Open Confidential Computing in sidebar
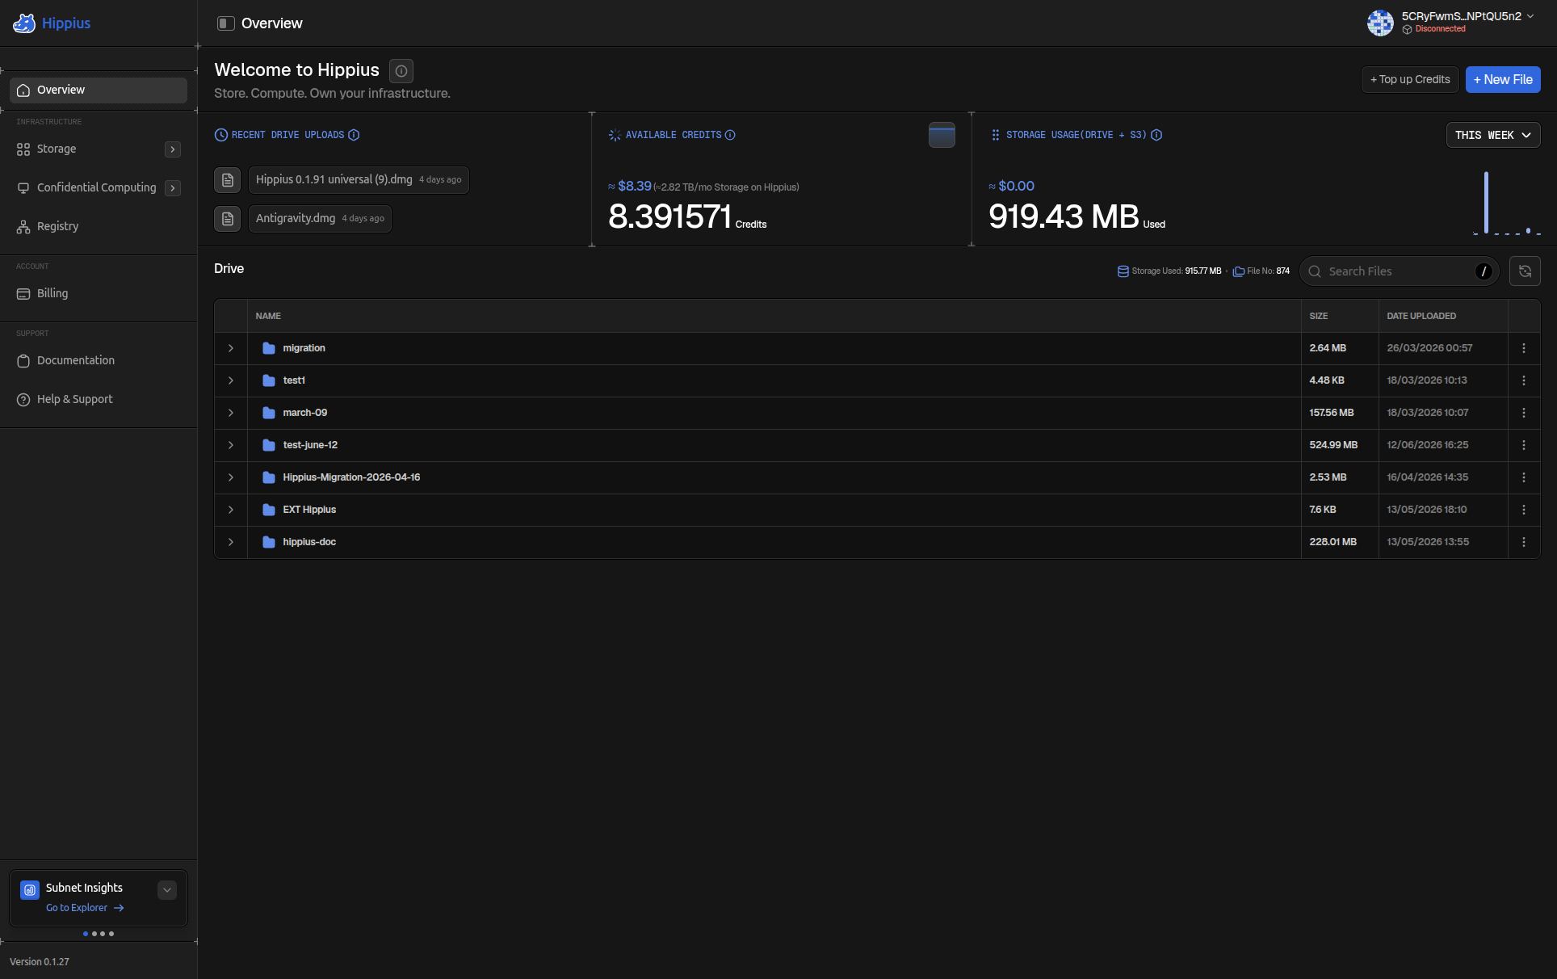 click(97, 187)
